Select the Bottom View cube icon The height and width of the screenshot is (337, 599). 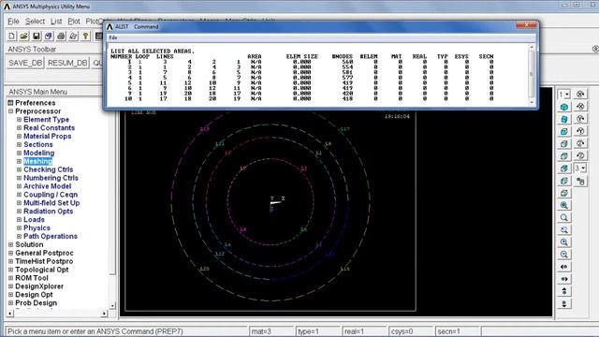pyautogui.click(x=564, y=193)
